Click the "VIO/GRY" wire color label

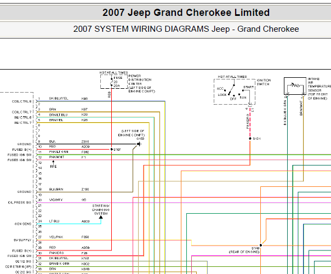(x=56, y=199)
